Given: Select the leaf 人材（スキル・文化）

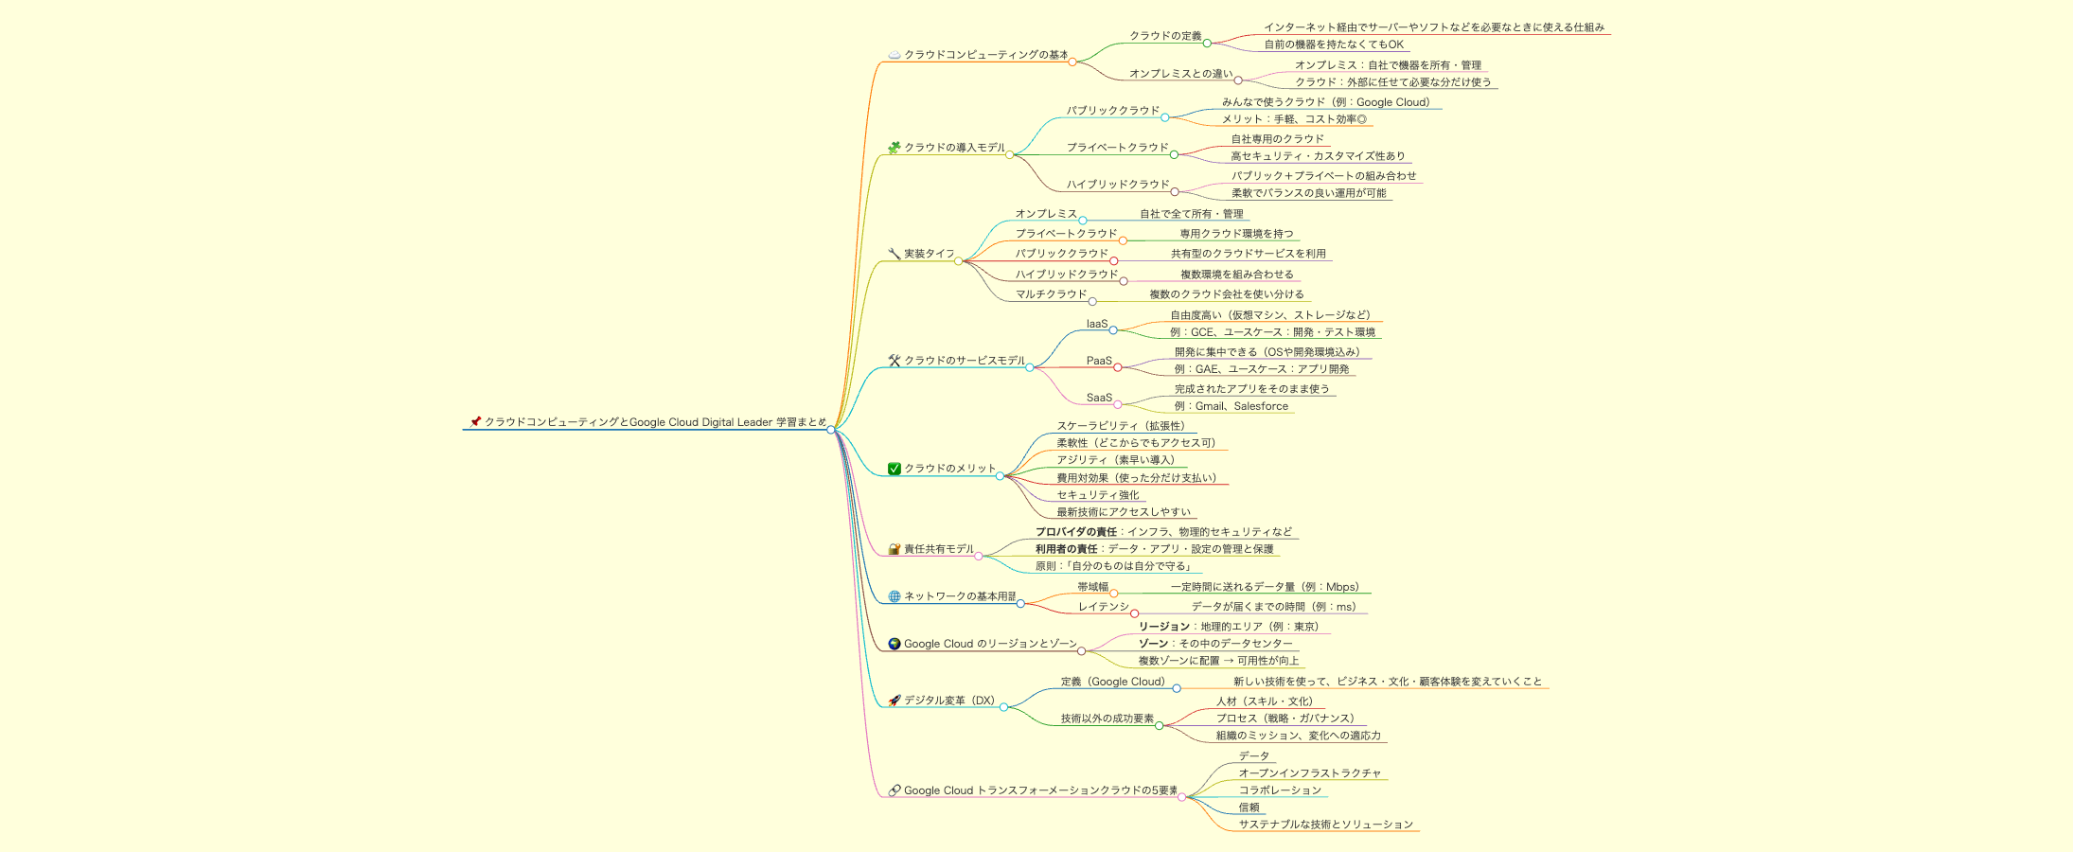Looking at the screenshot, I should coord(1265,701).
